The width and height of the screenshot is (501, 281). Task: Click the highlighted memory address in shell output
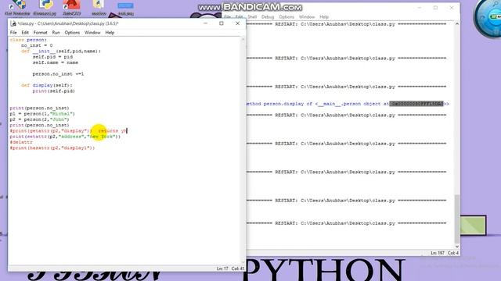416,104
